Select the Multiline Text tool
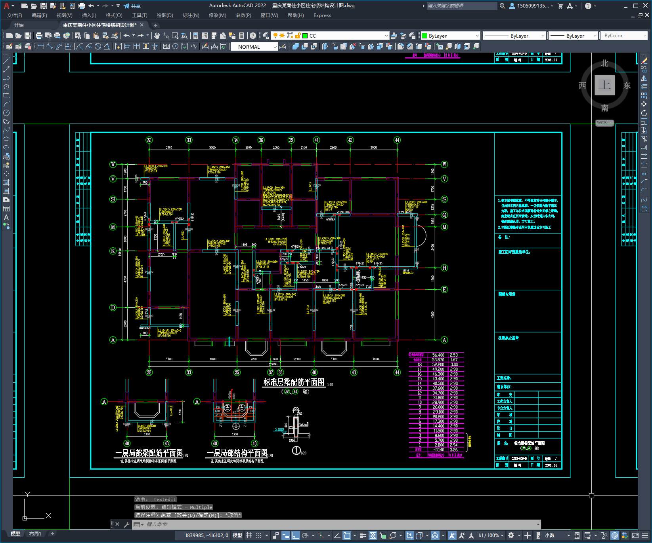The width and height of the screenshot is (652, 543). click(x=6, y=217)
